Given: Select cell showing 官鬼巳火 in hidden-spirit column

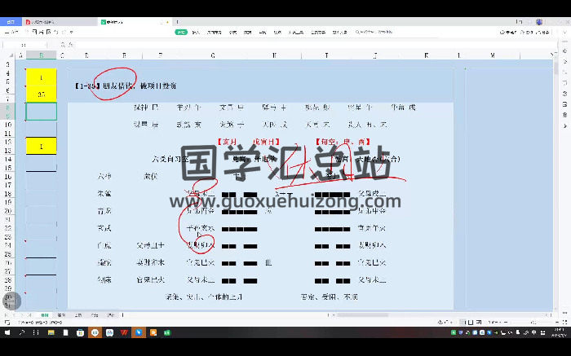Looking at the screenshot, I should pos(150,280).
